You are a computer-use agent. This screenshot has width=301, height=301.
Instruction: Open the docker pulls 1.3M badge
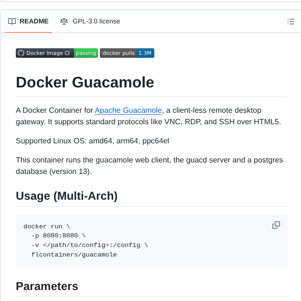pos(127,53)
